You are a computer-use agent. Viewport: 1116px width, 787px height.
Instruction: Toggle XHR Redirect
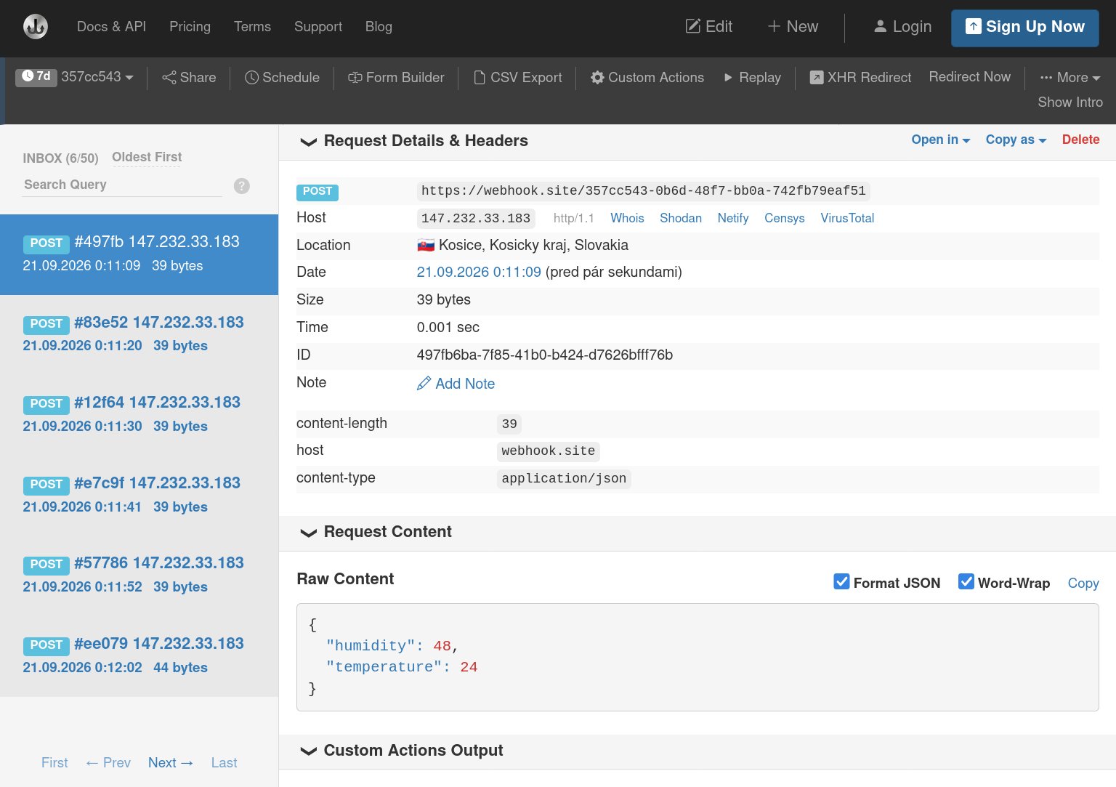tap(860, 77)
